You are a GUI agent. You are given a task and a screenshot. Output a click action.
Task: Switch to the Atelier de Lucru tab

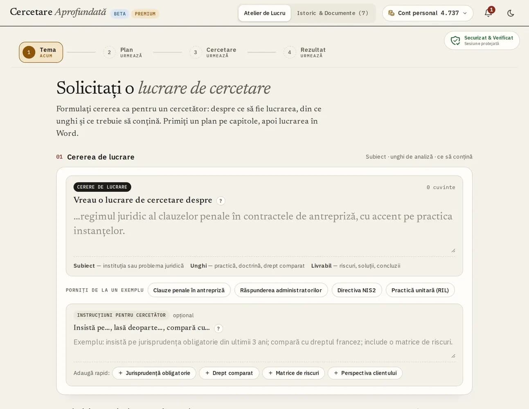(265, 13)
